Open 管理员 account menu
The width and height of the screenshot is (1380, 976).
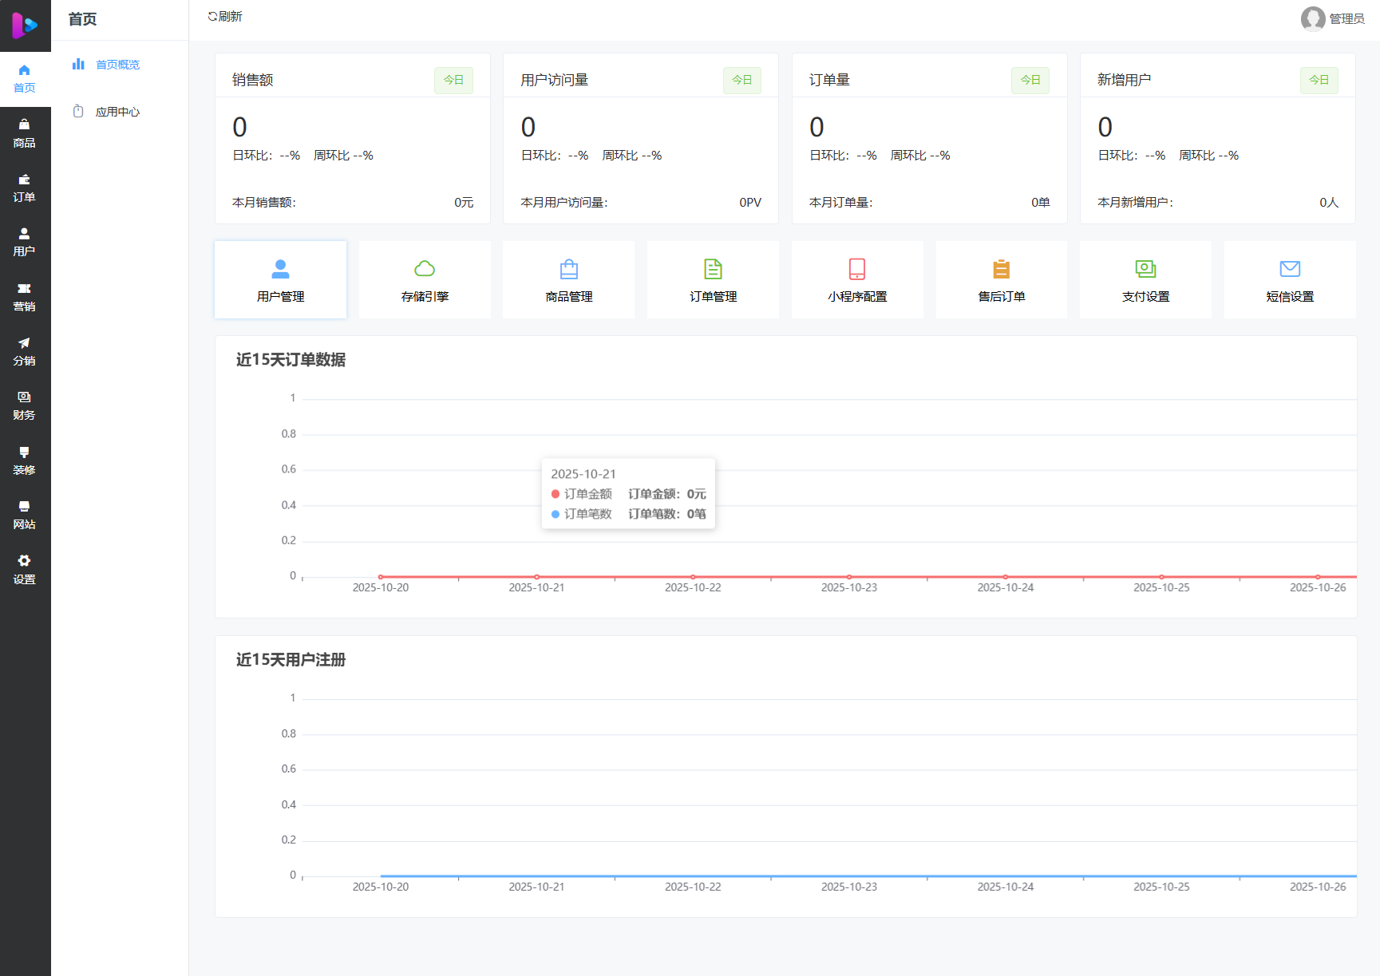click(x=1332, y=18)
